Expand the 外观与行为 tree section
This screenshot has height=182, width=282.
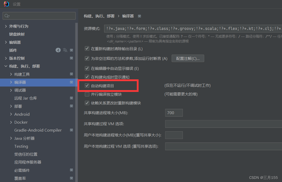click(6, 26)
